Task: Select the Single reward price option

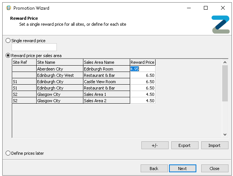Action: point(8,40)
